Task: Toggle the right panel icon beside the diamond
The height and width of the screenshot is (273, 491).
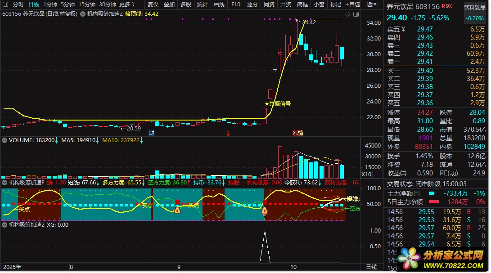Action: tap(356, 14)
